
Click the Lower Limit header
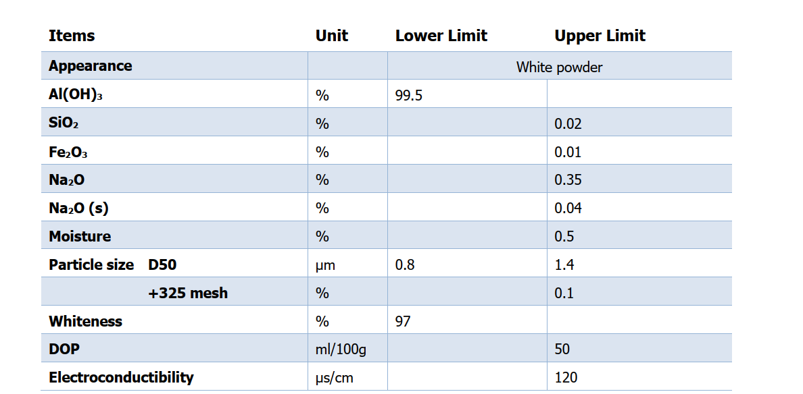(441, 36)
